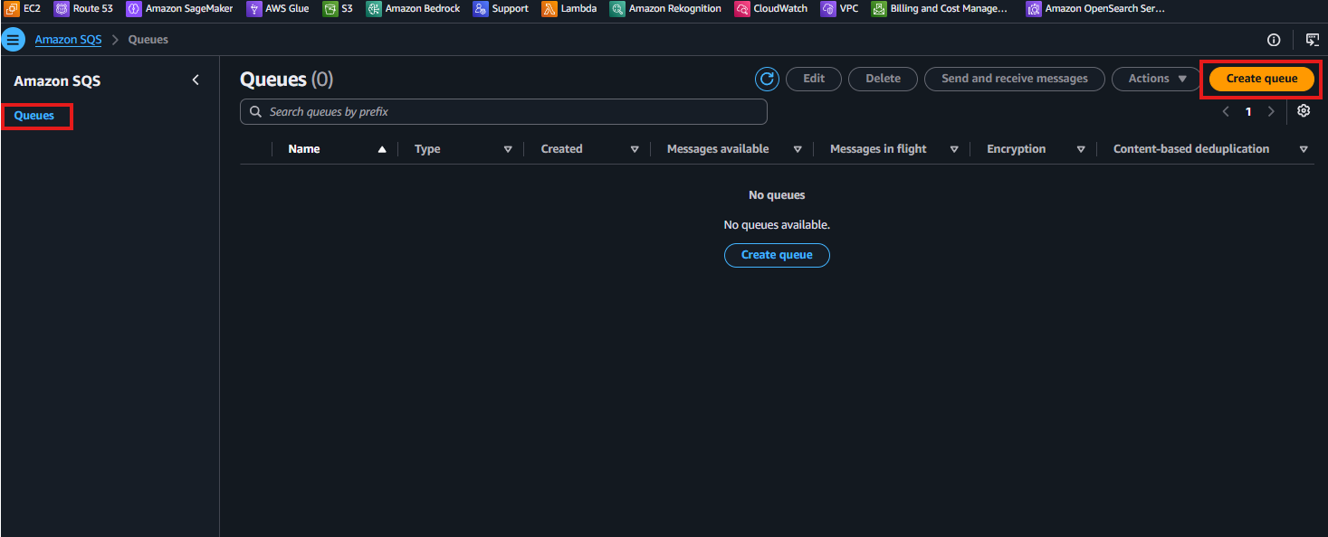Screen dimensions: 1328x537
Task: Click the info circle icon
Action: click(1274, 40)
